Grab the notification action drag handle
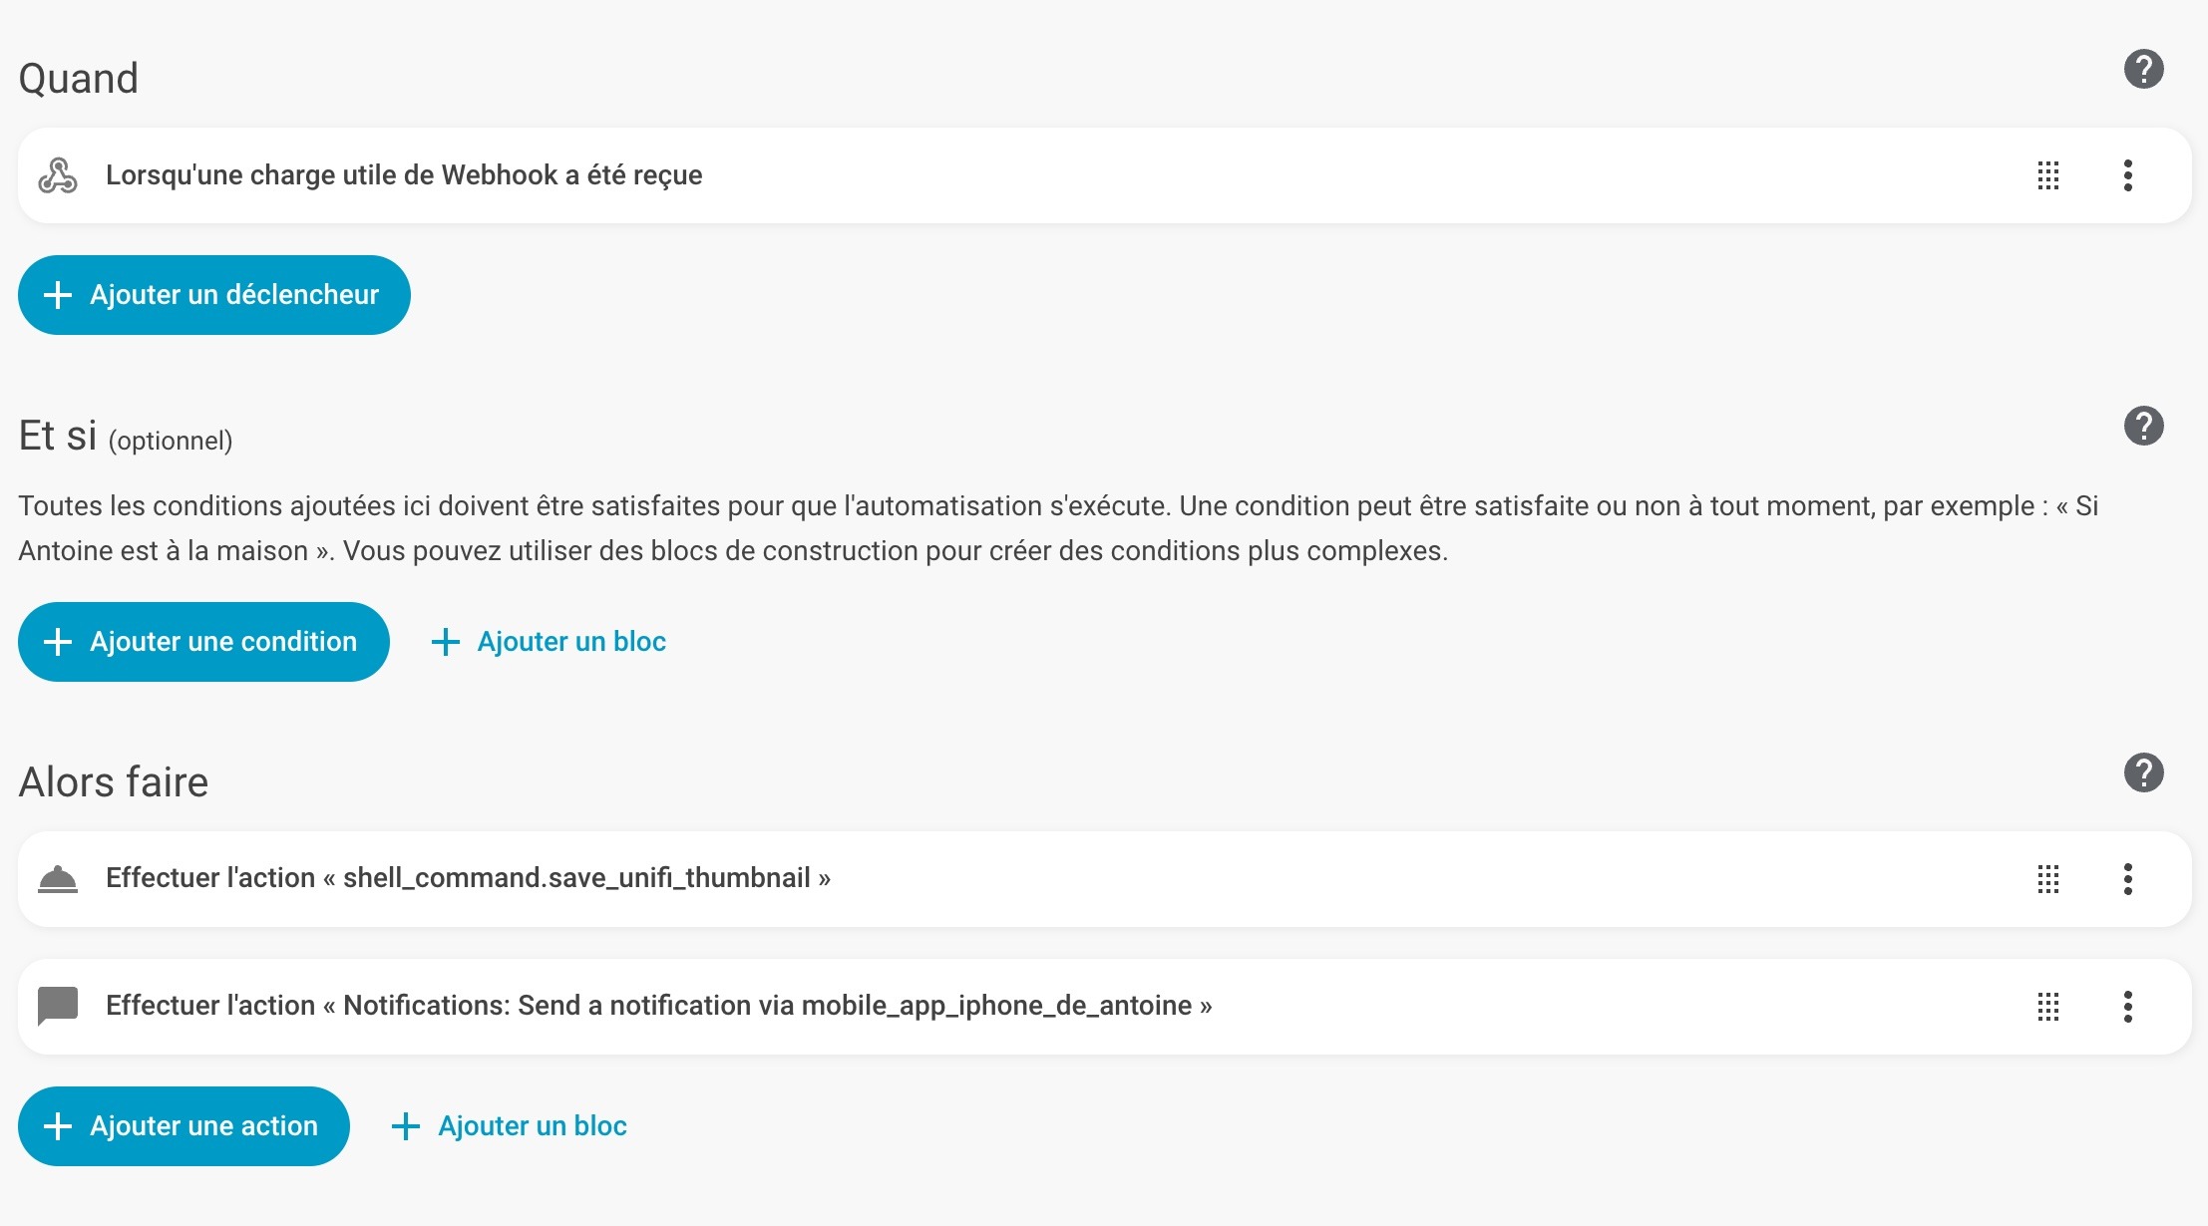Viewport: 2208px width, 1226px height. pyautogui.click(x=2047, y=1007)
